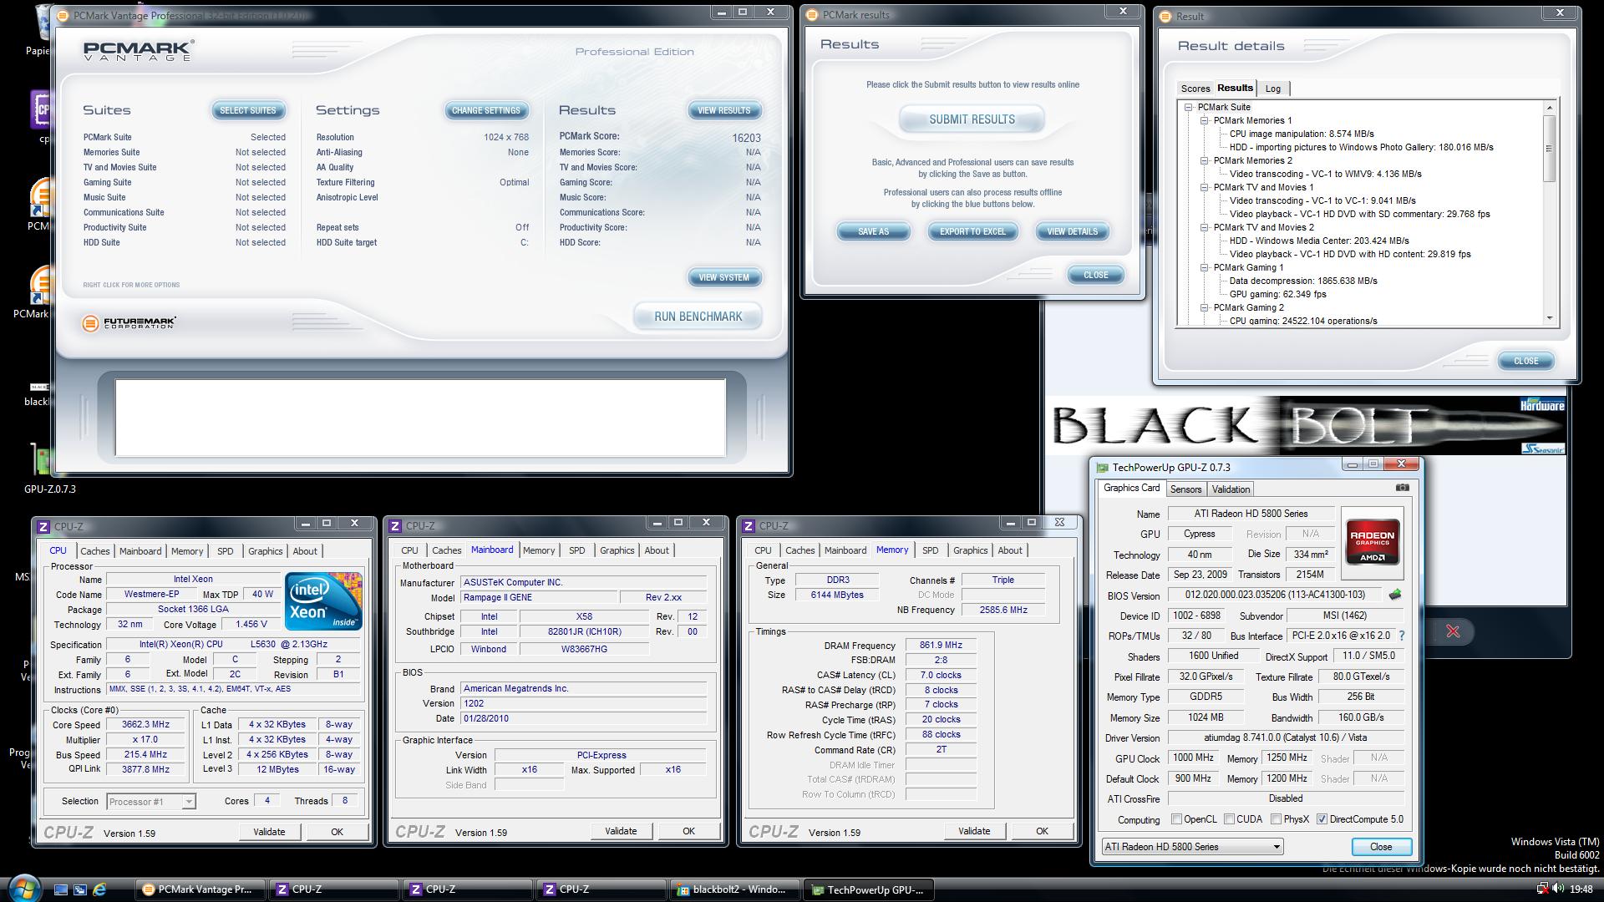Click GPU-Z title bar app icon
The width and height of the screenshot is (1604, 902).
pyautogui.click(x=1103, y=468)
